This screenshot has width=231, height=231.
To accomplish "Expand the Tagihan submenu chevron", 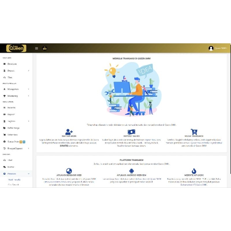I will 29,121.
